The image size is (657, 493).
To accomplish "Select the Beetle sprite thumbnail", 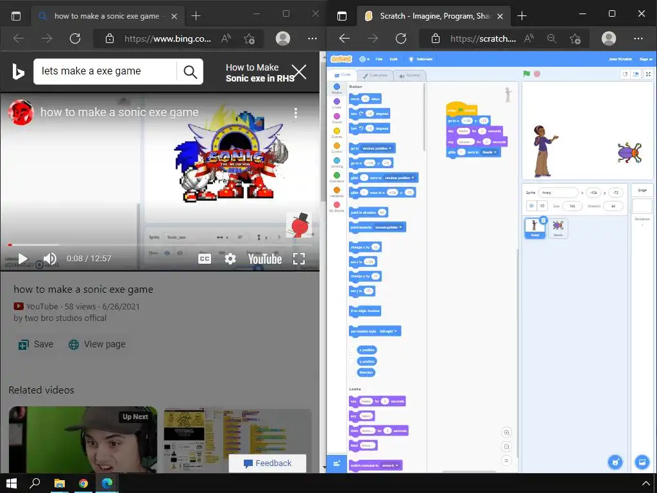I will tap(558, 229).
